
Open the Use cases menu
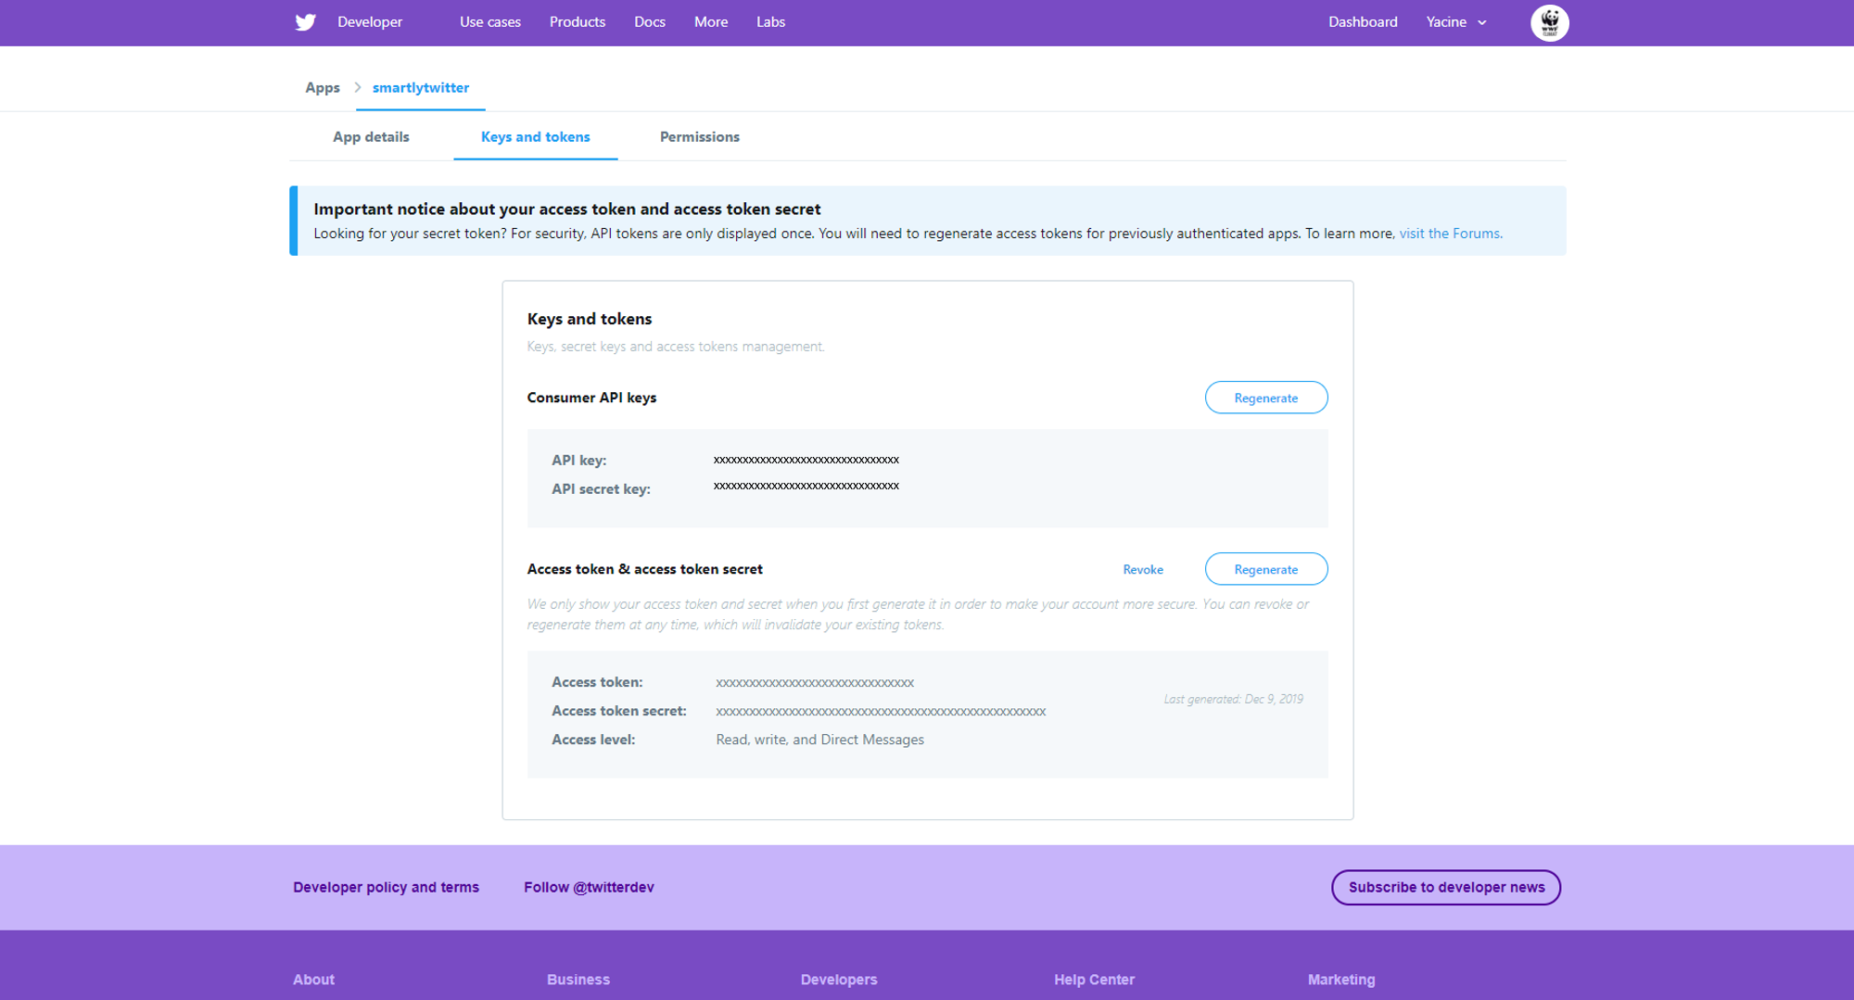tap(490, 22)
